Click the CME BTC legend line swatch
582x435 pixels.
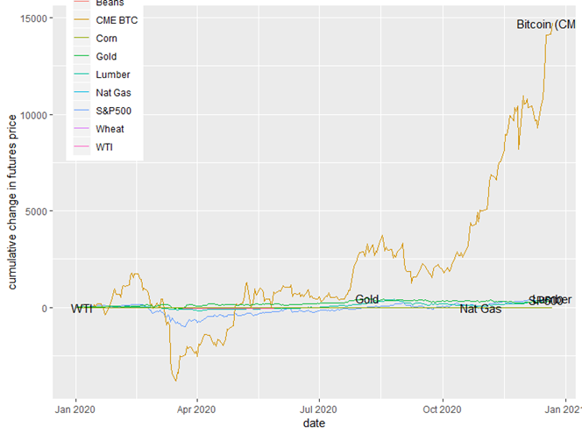pos(81,21)
